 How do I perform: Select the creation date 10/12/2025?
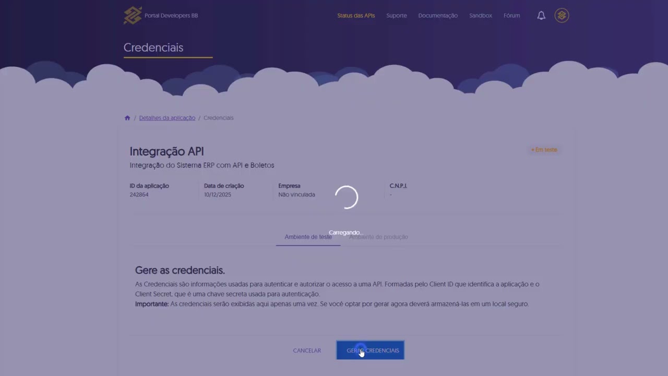tap(218, 195)
